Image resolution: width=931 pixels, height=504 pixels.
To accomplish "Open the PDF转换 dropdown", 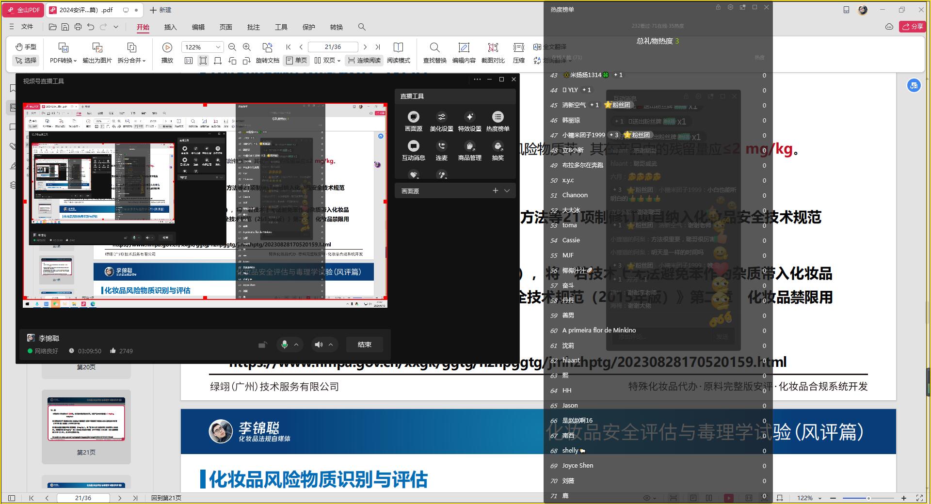I will pos(63,53).
